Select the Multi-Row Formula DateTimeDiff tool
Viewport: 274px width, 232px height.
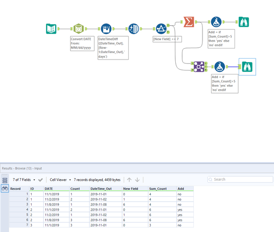click(x=106, y=29)
